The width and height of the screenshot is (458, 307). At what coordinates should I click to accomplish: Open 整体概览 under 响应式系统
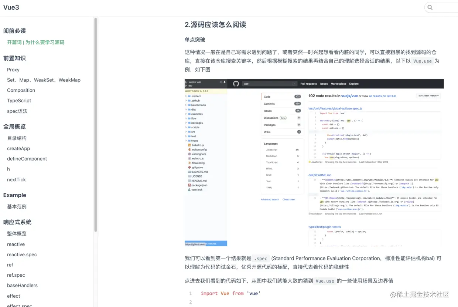[17, 234]
